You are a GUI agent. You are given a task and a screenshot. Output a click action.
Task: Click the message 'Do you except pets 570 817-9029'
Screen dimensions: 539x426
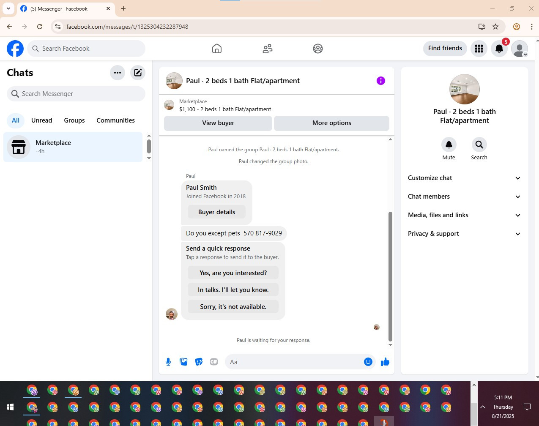point(234,233)
